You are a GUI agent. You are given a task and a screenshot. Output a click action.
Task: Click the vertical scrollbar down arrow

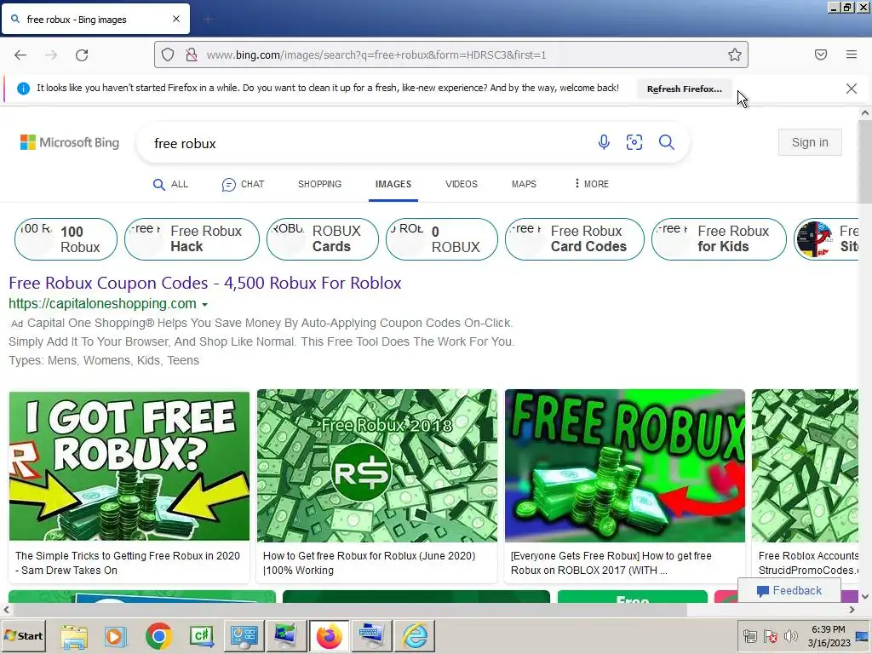coord(865,596)
